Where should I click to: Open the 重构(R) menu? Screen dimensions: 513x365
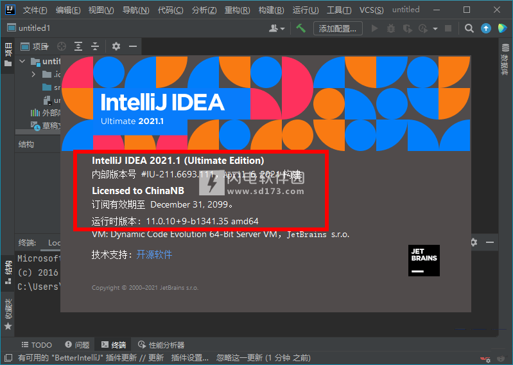237,10
